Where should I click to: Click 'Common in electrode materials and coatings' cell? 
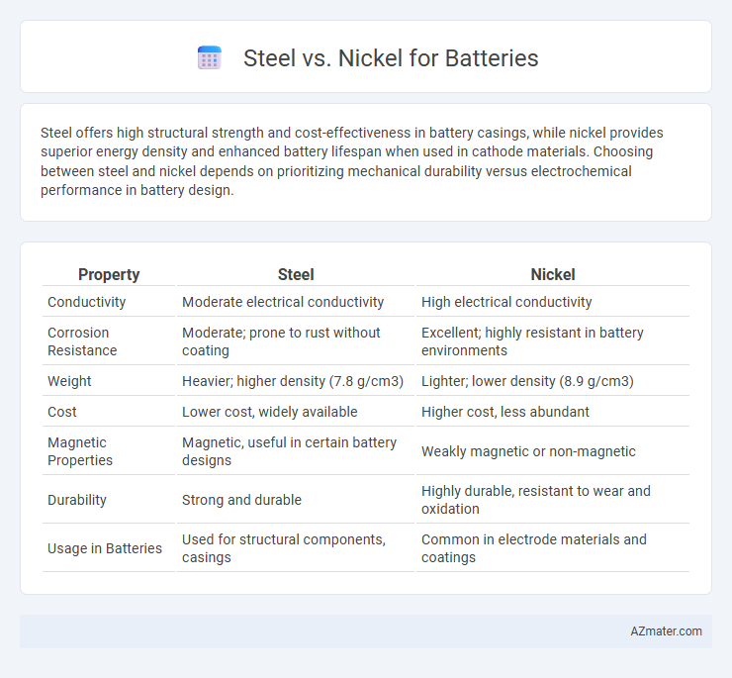(x=533, y=548)
